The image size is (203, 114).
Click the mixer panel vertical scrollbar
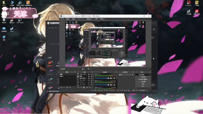point(117,77)
